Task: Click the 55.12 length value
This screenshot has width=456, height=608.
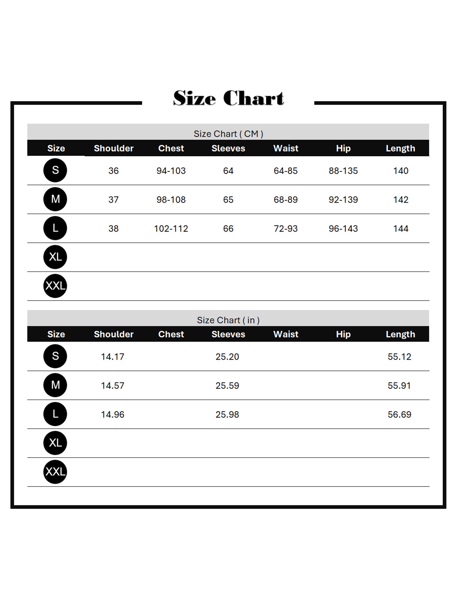Action: [x=399, y=357]
